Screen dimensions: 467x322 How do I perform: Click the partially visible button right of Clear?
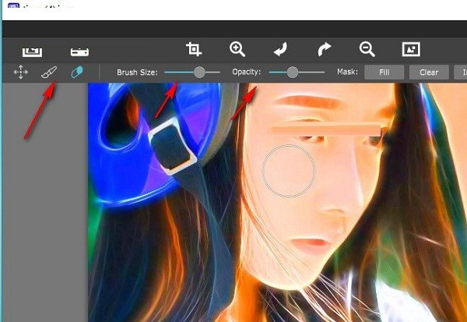pyautogui.click(x=460, y=73)
